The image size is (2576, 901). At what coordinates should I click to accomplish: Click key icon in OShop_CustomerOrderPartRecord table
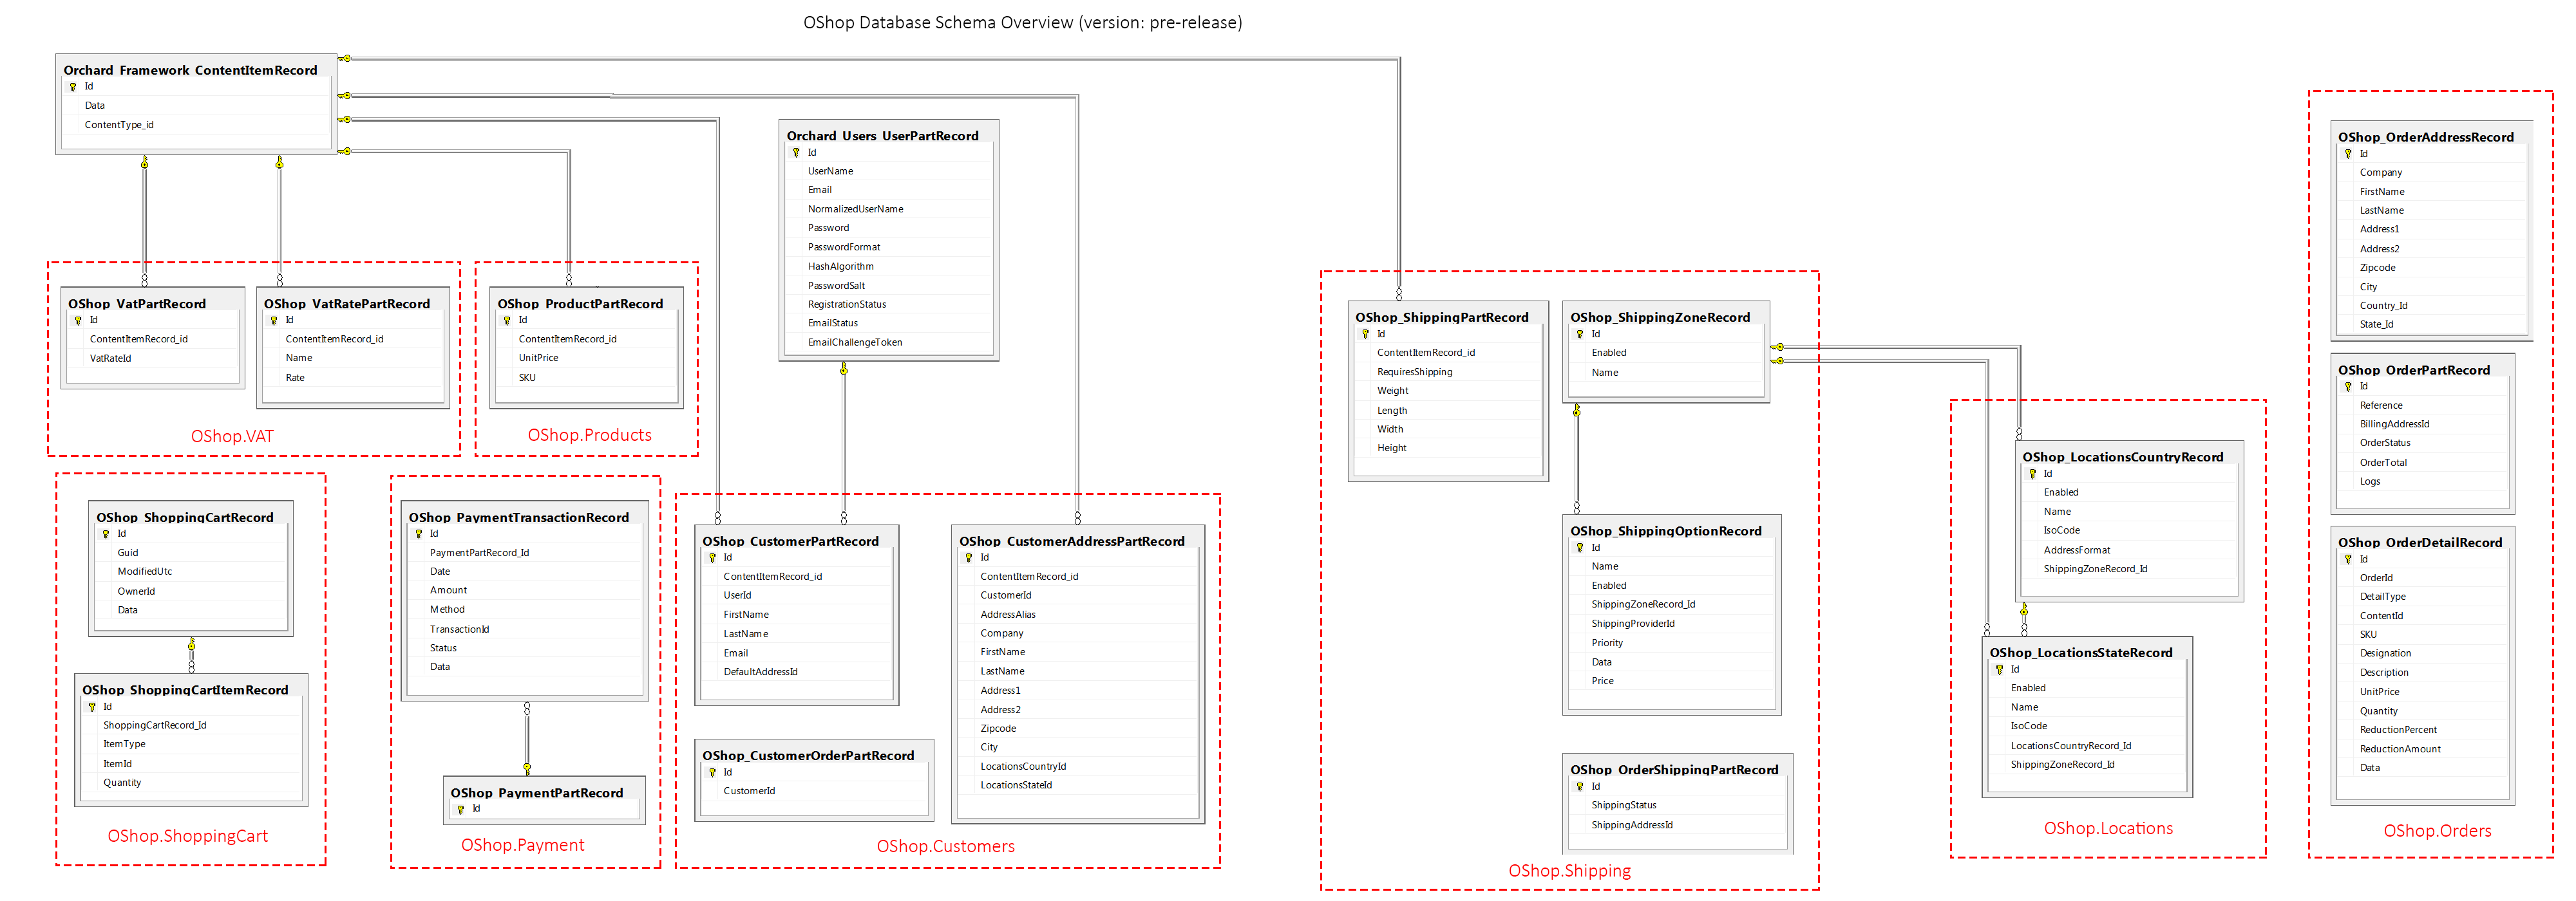tap(712, 772)
